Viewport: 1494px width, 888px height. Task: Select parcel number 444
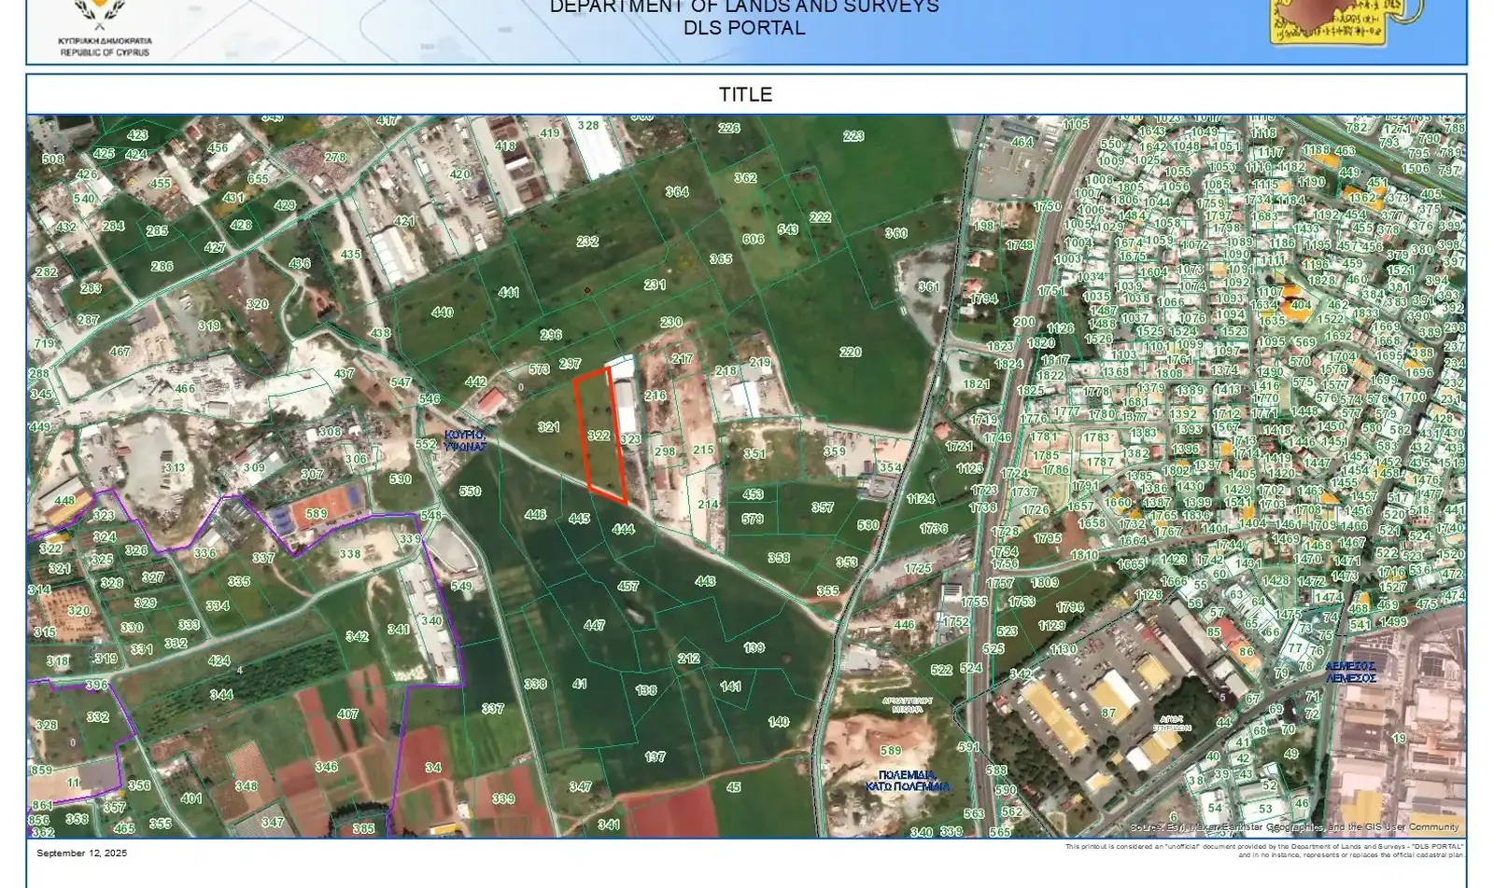coord(623,530)
